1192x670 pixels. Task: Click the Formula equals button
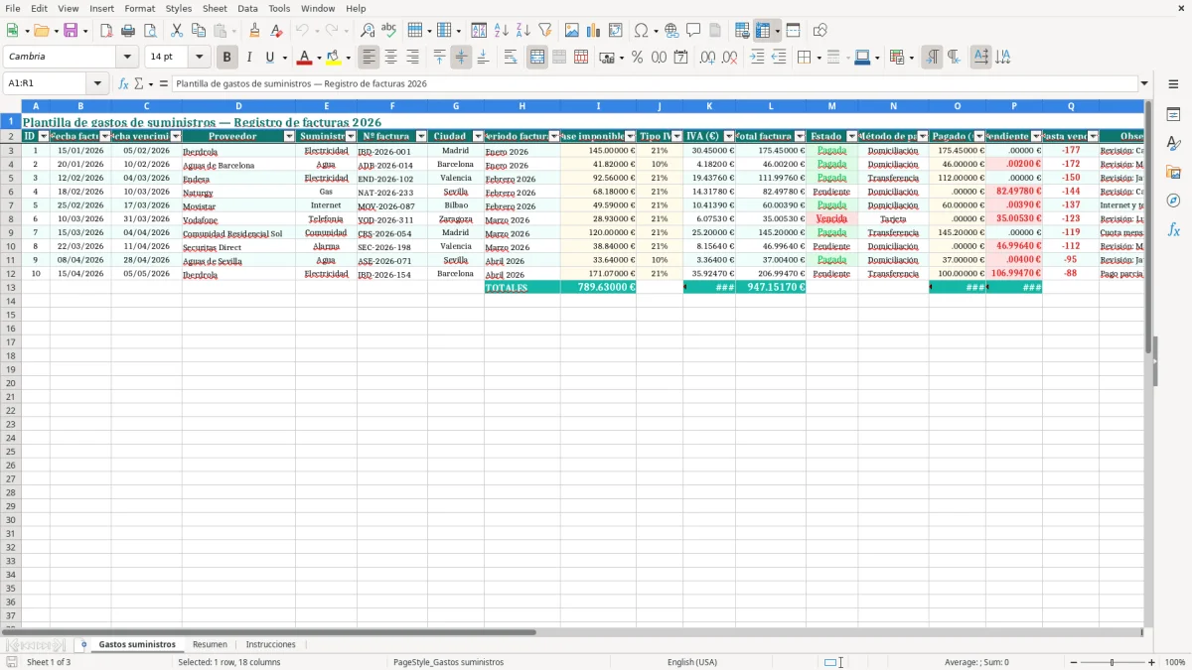click(x=164, y=84)
